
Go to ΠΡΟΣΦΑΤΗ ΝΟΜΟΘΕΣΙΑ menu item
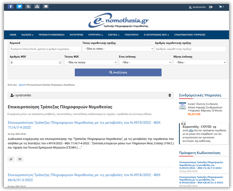52,35
